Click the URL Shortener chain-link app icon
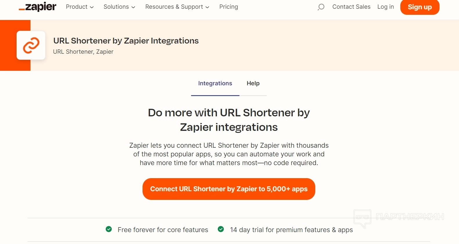The height and width of the screenshot is (244, 459). pyautogui.click(x=31, y=45)
